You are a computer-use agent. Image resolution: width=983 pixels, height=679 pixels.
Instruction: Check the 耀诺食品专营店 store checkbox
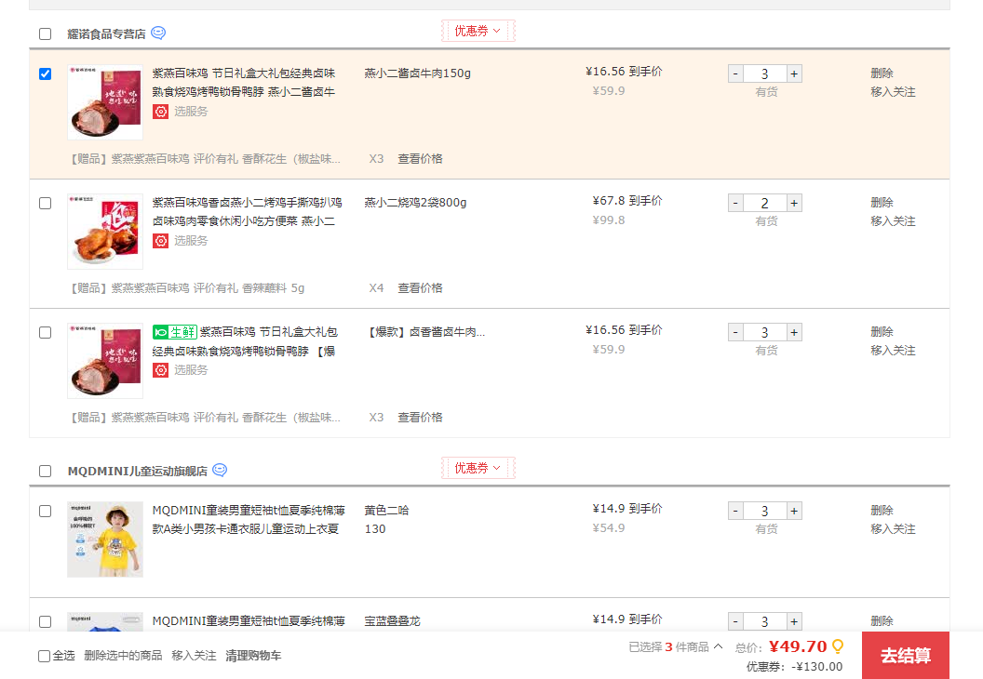[45, 34]
